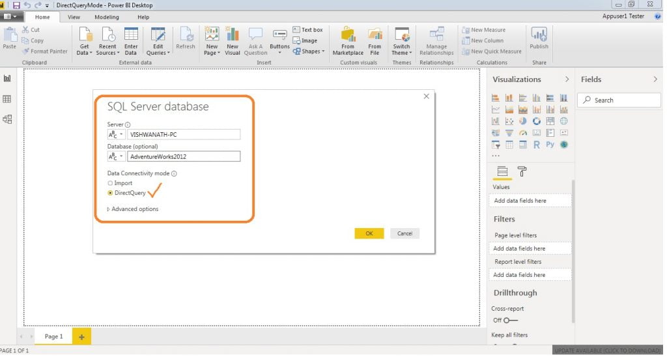Select the map globe visualization

click(563, 121)
